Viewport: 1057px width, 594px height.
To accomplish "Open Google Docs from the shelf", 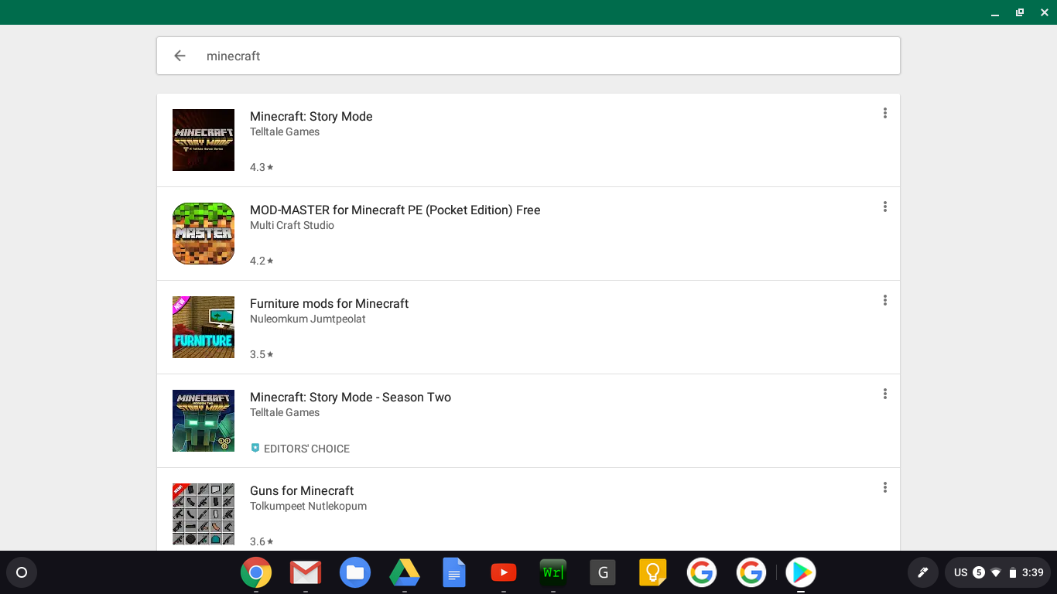I will [454, 572].
